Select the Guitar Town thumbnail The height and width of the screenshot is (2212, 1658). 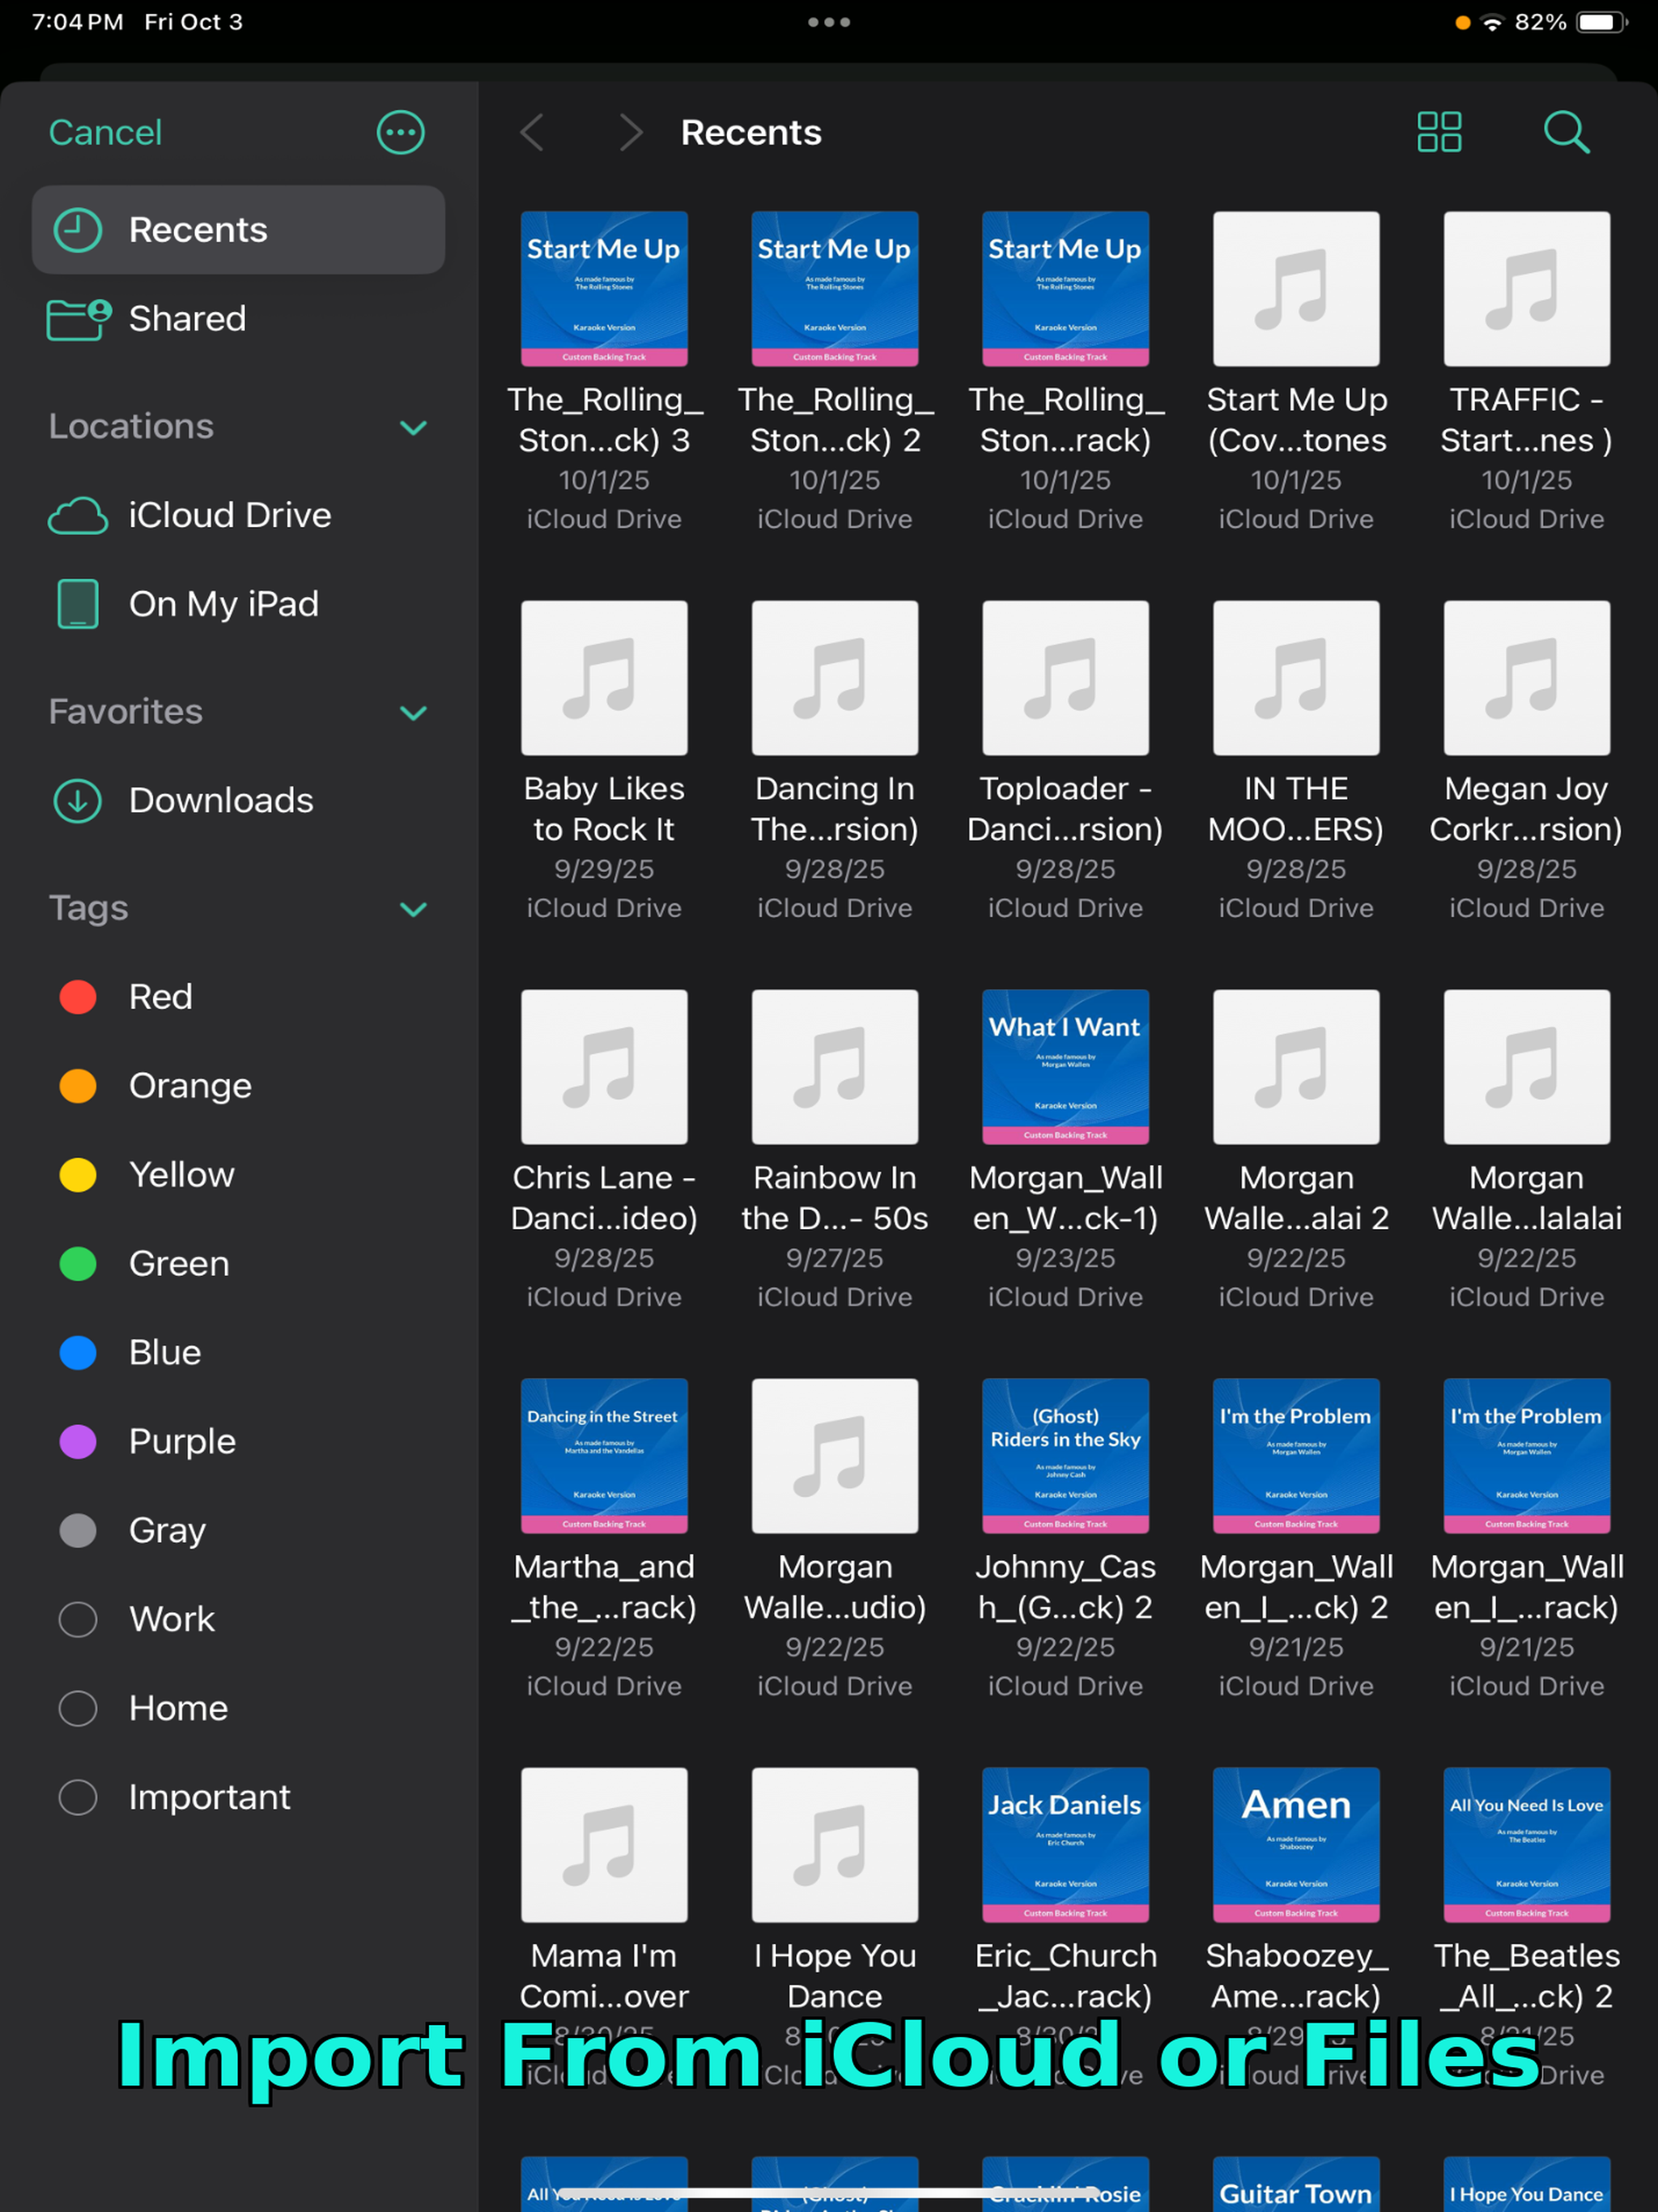1296,2184
